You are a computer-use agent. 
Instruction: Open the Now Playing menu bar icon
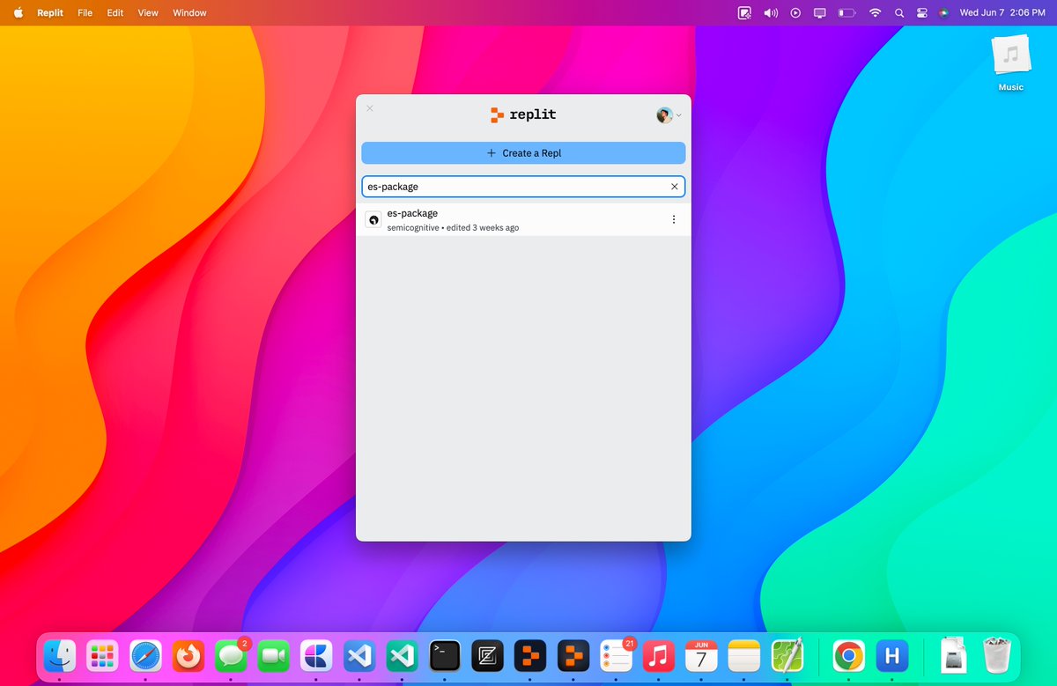coord(795,13)
